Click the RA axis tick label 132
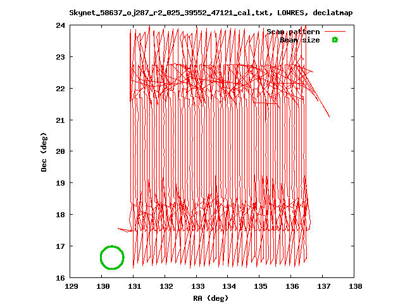Viewport: 405px width, 304px height. pyautogui.click(x=166, y=286)
